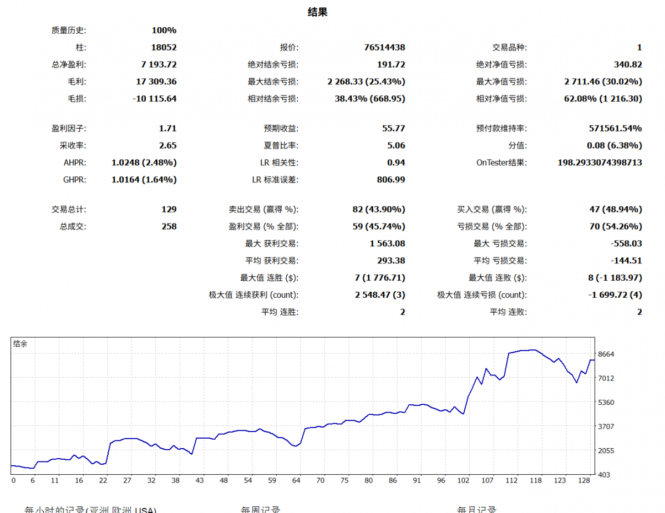
Task: Select the 质量历史 value 100%
Action: coord(164,31)
